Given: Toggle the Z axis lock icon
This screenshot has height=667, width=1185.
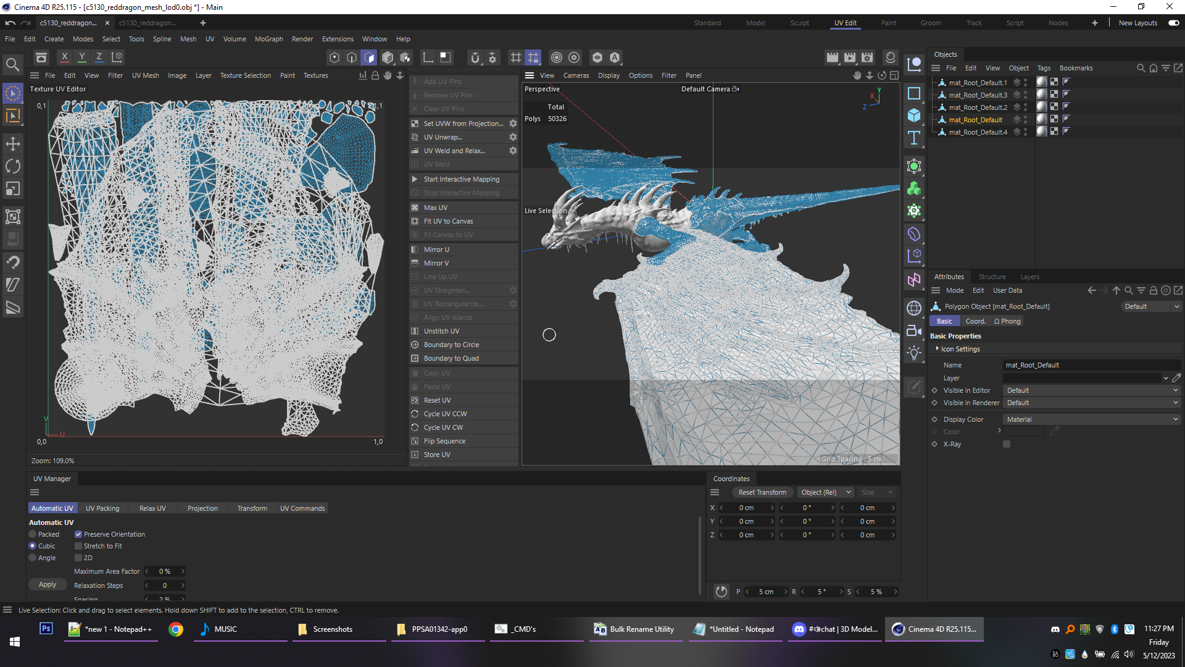Looking at the screenshot, I should click(x=99, y=57).
